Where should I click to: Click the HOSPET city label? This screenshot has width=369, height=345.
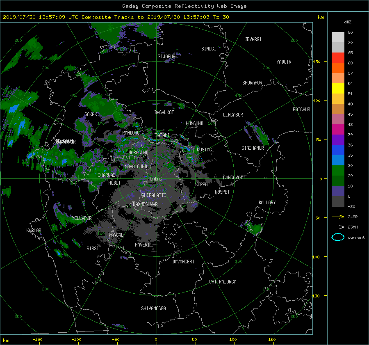pos(222,192)
